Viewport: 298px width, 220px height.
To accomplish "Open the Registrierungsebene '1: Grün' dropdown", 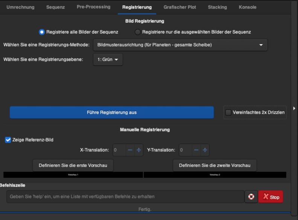I will (108, 59).
